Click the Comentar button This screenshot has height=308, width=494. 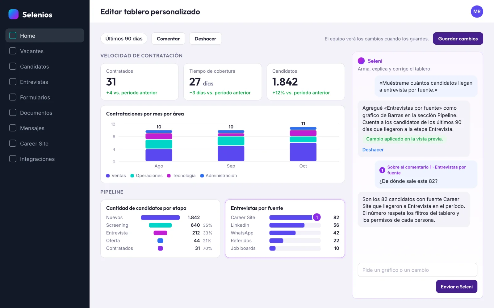[168, 38]
